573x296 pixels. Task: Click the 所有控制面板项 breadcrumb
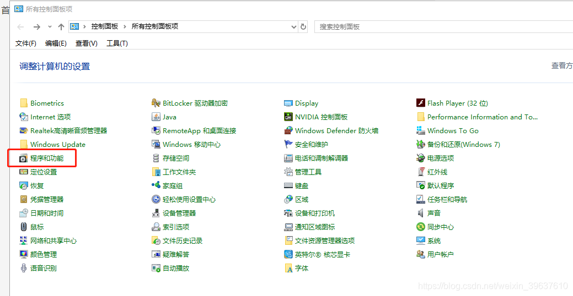click(155, 26)
